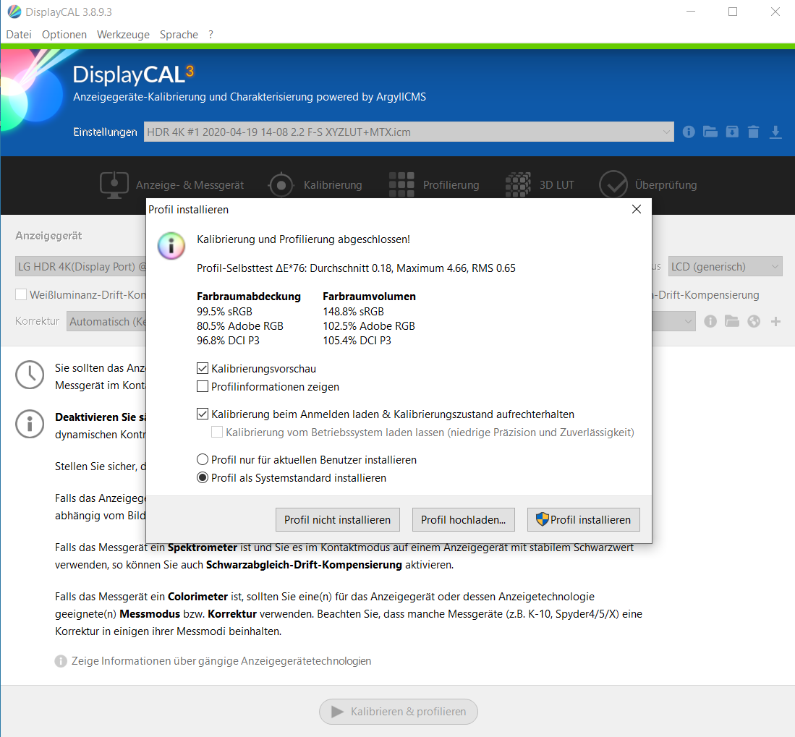Click the Profil-Selbsttest ΔE*76 result line

(356, 268)
